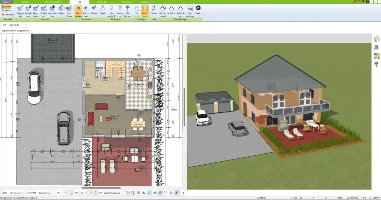Open the Layer 2D-Elemente dropdown
Screen dimensions: 381x200
(x=17, y=193)
